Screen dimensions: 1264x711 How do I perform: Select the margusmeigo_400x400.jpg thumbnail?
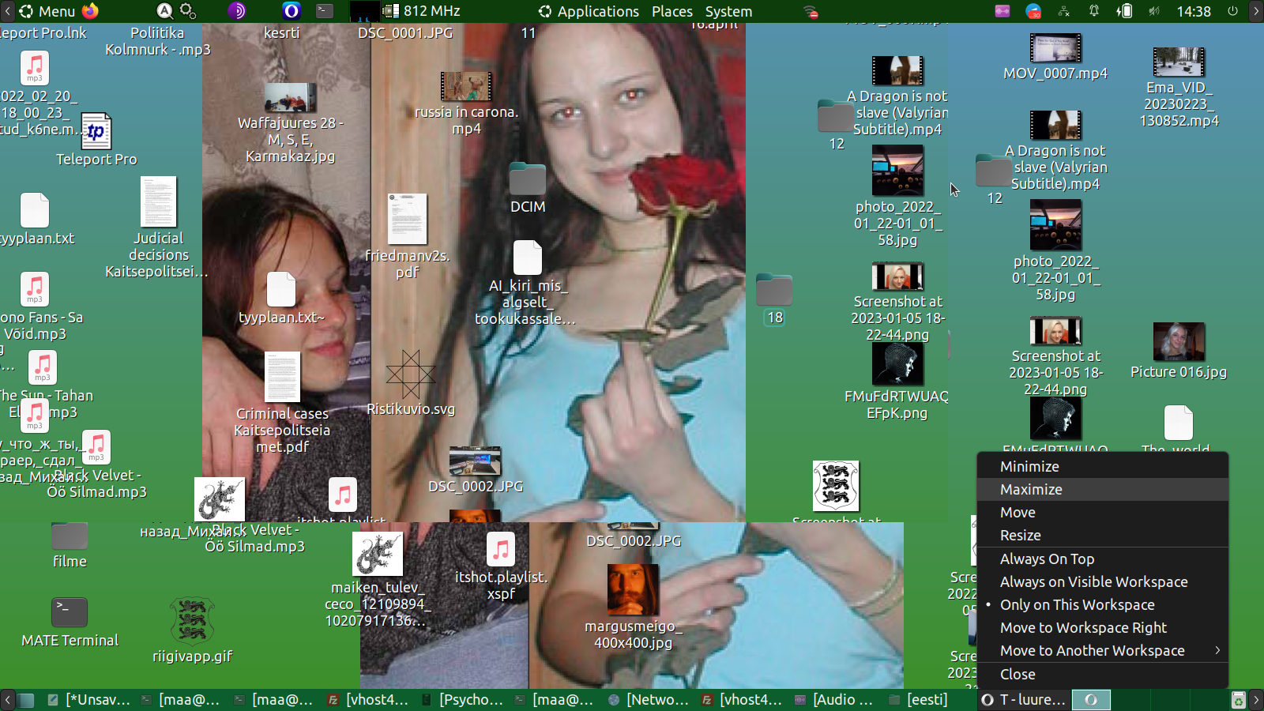click(632, 590)
